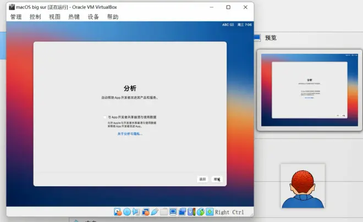Click the date and time in macOS menu bar
The image size is (363, 222).
tap(244, 25)
